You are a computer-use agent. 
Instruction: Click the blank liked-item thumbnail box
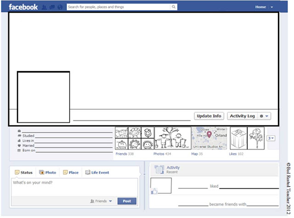pyautogui.click(x=161, y=185)
